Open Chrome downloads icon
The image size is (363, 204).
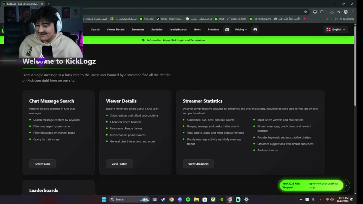[x=332, y=12]
